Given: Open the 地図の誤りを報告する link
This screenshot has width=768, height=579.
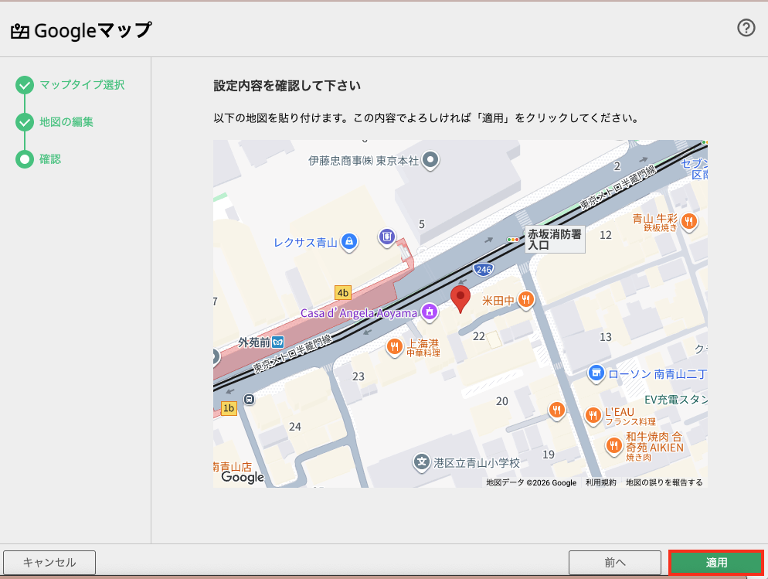Looking at the screenshot, I should tap(664, 482).
